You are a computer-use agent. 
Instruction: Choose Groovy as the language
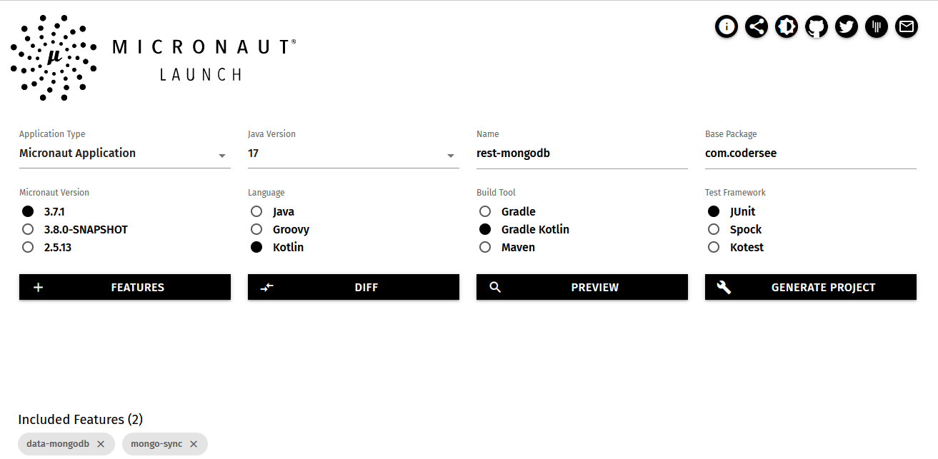(256, 230)
